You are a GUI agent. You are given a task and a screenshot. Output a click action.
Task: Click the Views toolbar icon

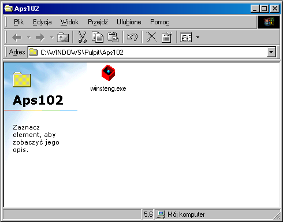[x=186, y=37]
